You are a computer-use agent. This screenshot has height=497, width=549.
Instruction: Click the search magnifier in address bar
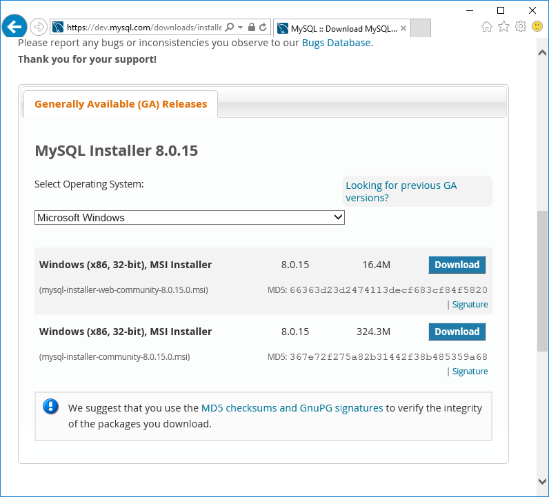pyautogui.click(x=230, y=27)
